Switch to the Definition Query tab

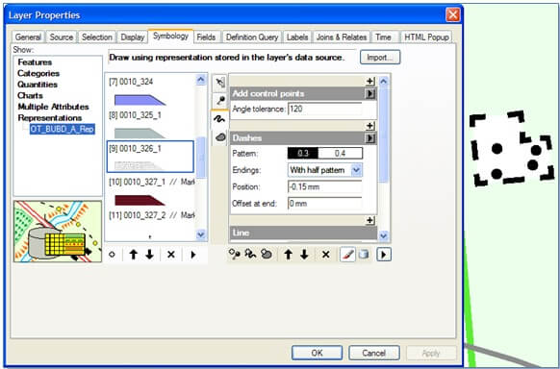[252, 37]
